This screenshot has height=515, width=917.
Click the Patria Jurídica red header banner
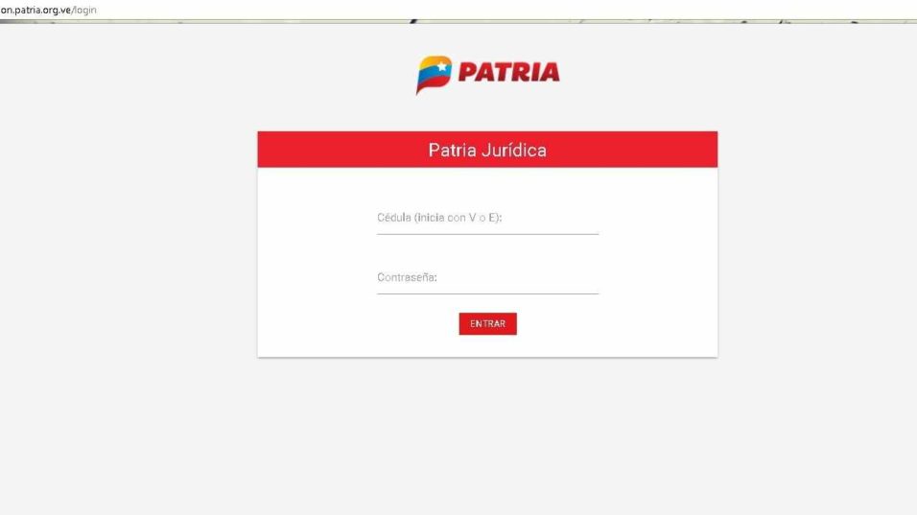(487, 150)
